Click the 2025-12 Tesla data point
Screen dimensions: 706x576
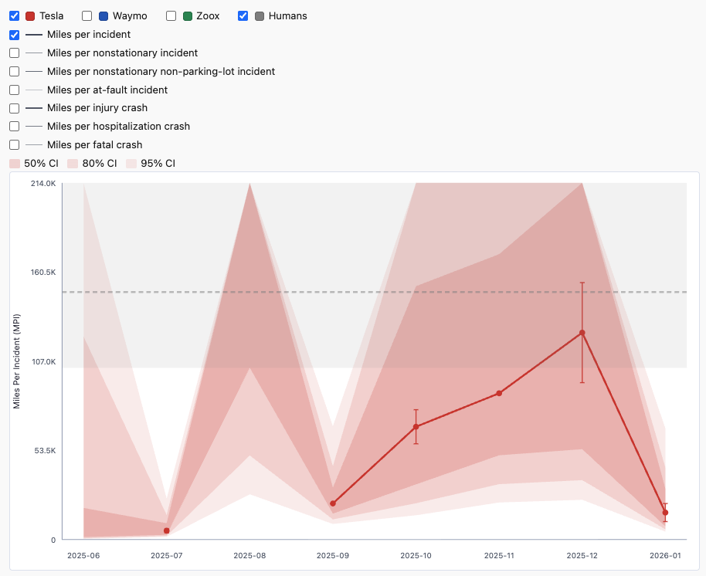pyautogui.click(x=582, y=333)
